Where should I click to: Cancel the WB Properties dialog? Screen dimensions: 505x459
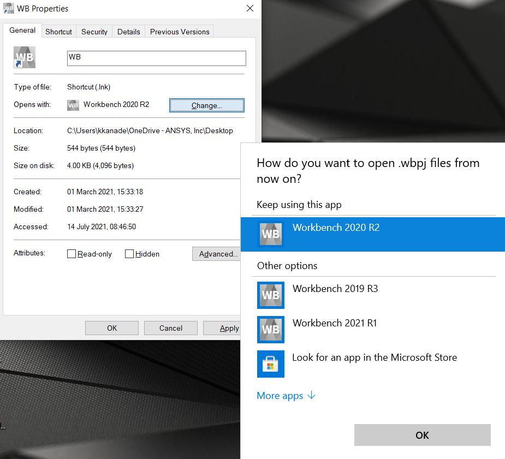point(171,328)
